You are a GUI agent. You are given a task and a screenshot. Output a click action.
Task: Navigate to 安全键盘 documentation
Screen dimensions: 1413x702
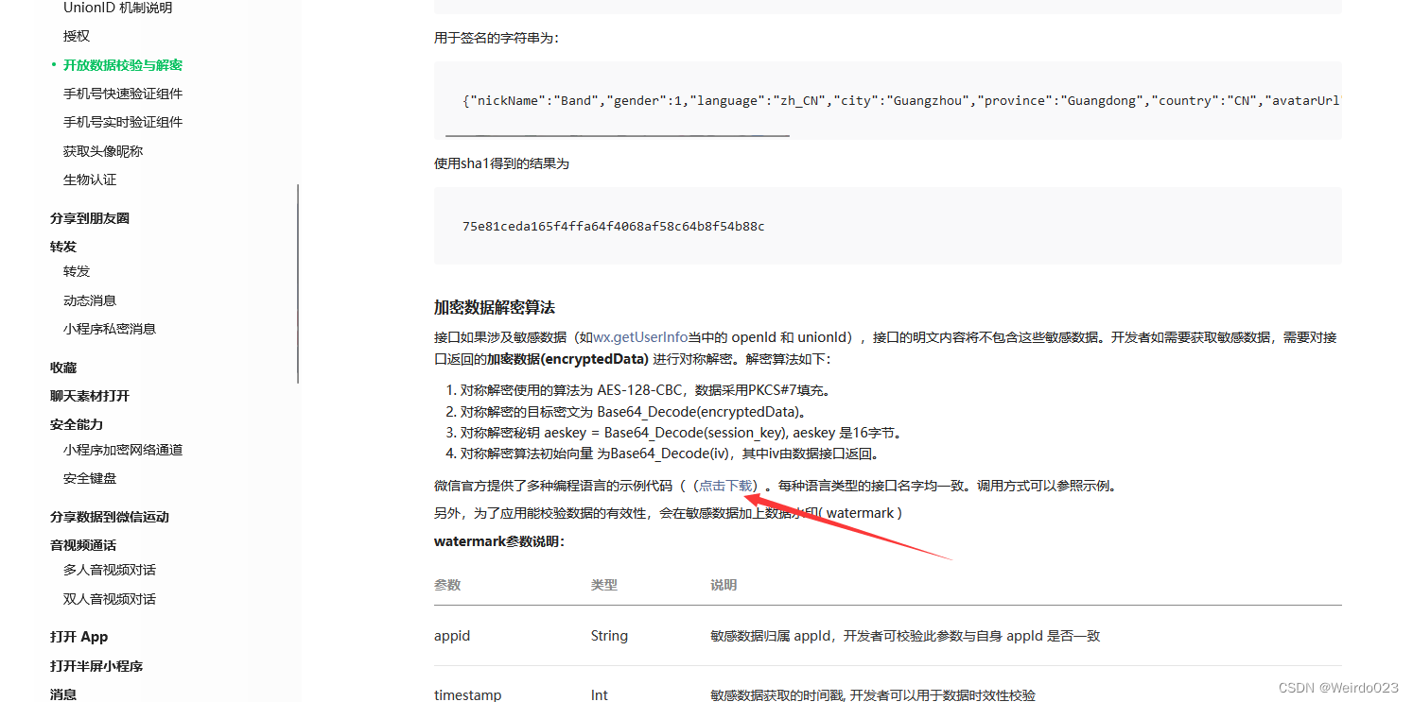90,477
